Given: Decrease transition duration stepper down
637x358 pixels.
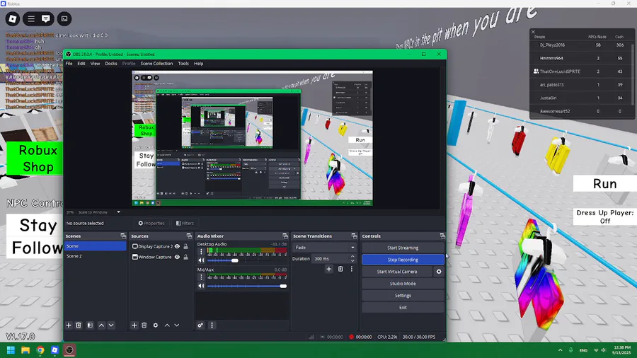Looking at the screenshot, I should [x=352, y=260].
